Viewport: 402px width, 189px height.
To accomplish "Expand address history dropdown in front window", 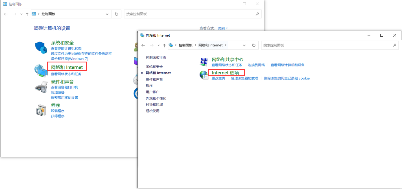I will coord(244,45).
